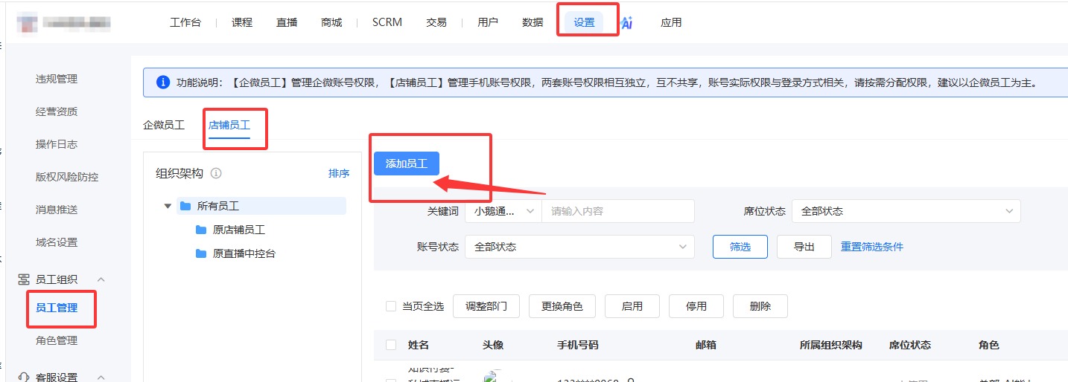
Task: Open 商城 in top navigation
Action: tap(331, 22)
